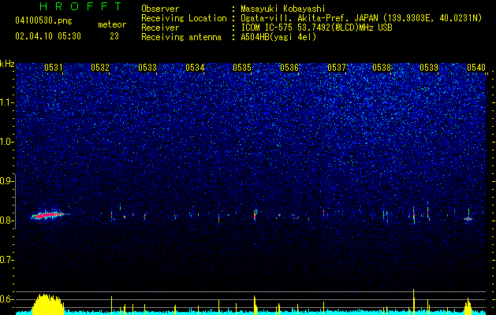The image size is (496, 315).
Task: Click the 0535 time marker
Action: [242, 67]
